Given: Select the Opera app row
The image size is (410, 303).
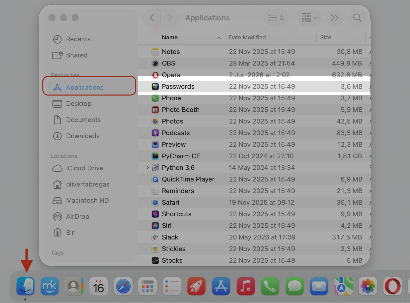Looking at the screenshot, I should [254, 75].
